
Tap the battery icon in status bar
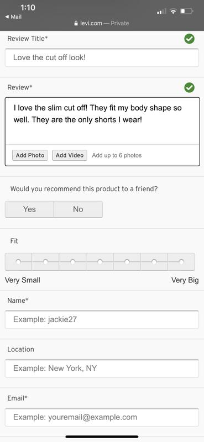pos(187,12)
